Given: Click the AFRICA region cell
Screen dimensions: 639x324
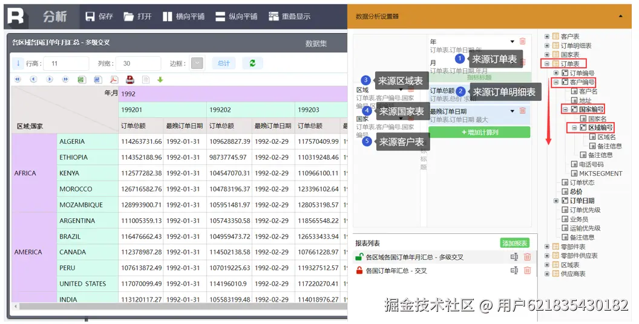Looking at the screenshot, I should coord(34,173).
